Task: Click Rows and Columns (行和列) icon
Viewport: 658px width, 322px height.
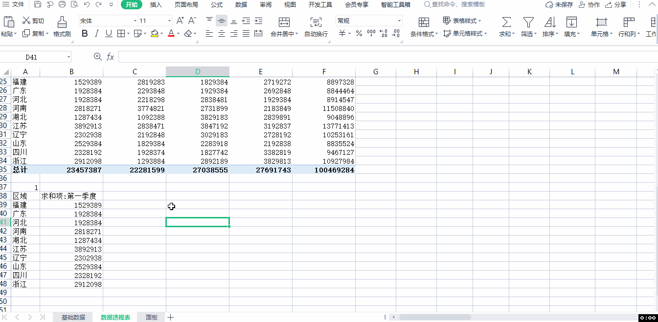Action: pos(629,22)
